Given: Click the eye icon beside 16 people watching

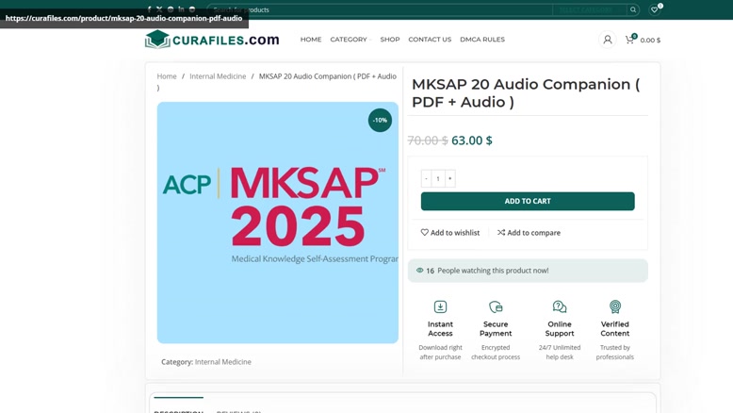Looking at the screenshot, I should 420,271.
